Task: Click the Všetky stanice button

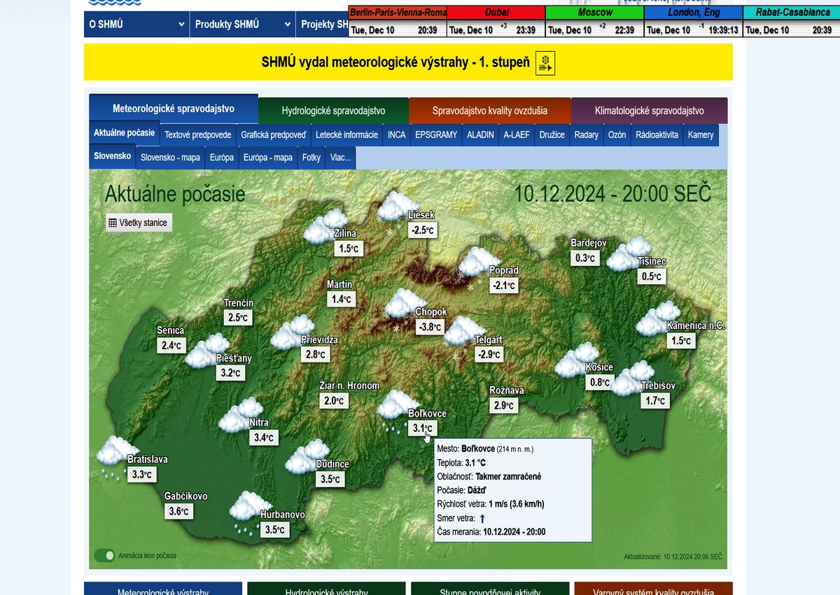Action: 138,223
